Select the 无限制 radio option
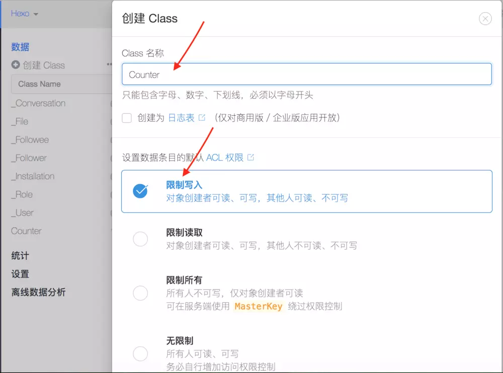The image size is (503, 373). click(x=140, y=354)
